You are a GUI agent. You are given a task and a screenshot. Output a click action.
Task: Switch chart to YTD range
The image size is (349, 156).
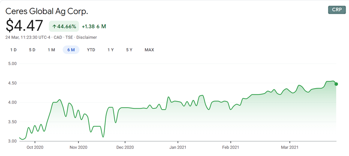tap(91, 50)
